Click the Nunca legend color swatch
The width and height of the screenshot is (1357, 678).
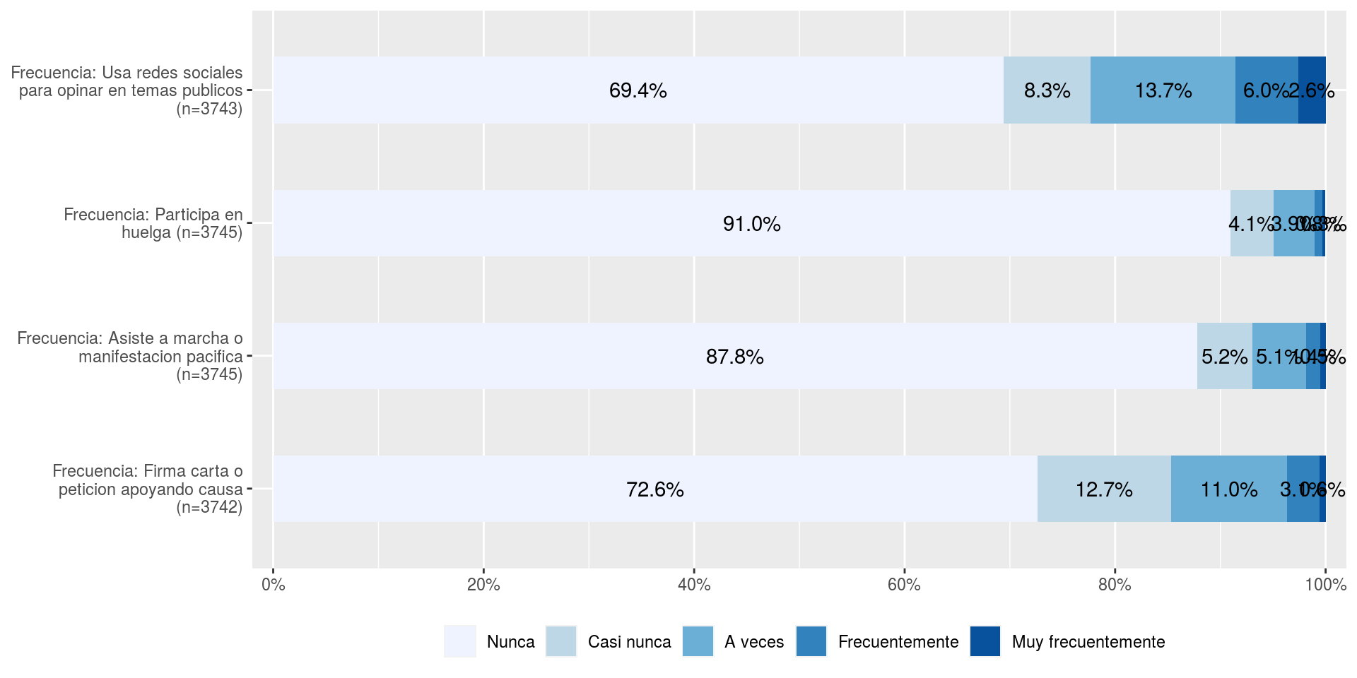(x=459, y=641)
